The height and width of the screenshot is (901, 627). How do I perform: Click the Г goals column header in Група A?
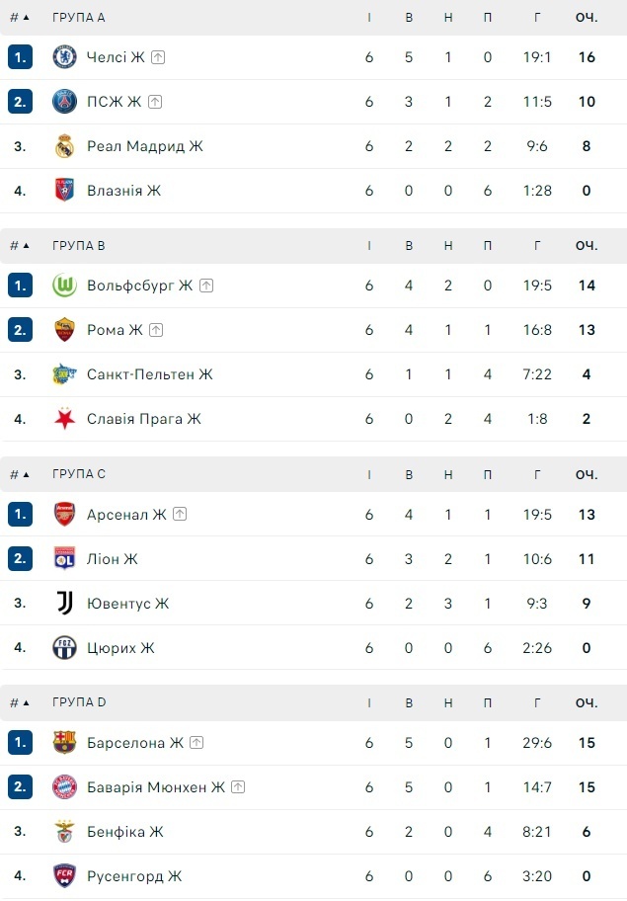pos(536,18)
